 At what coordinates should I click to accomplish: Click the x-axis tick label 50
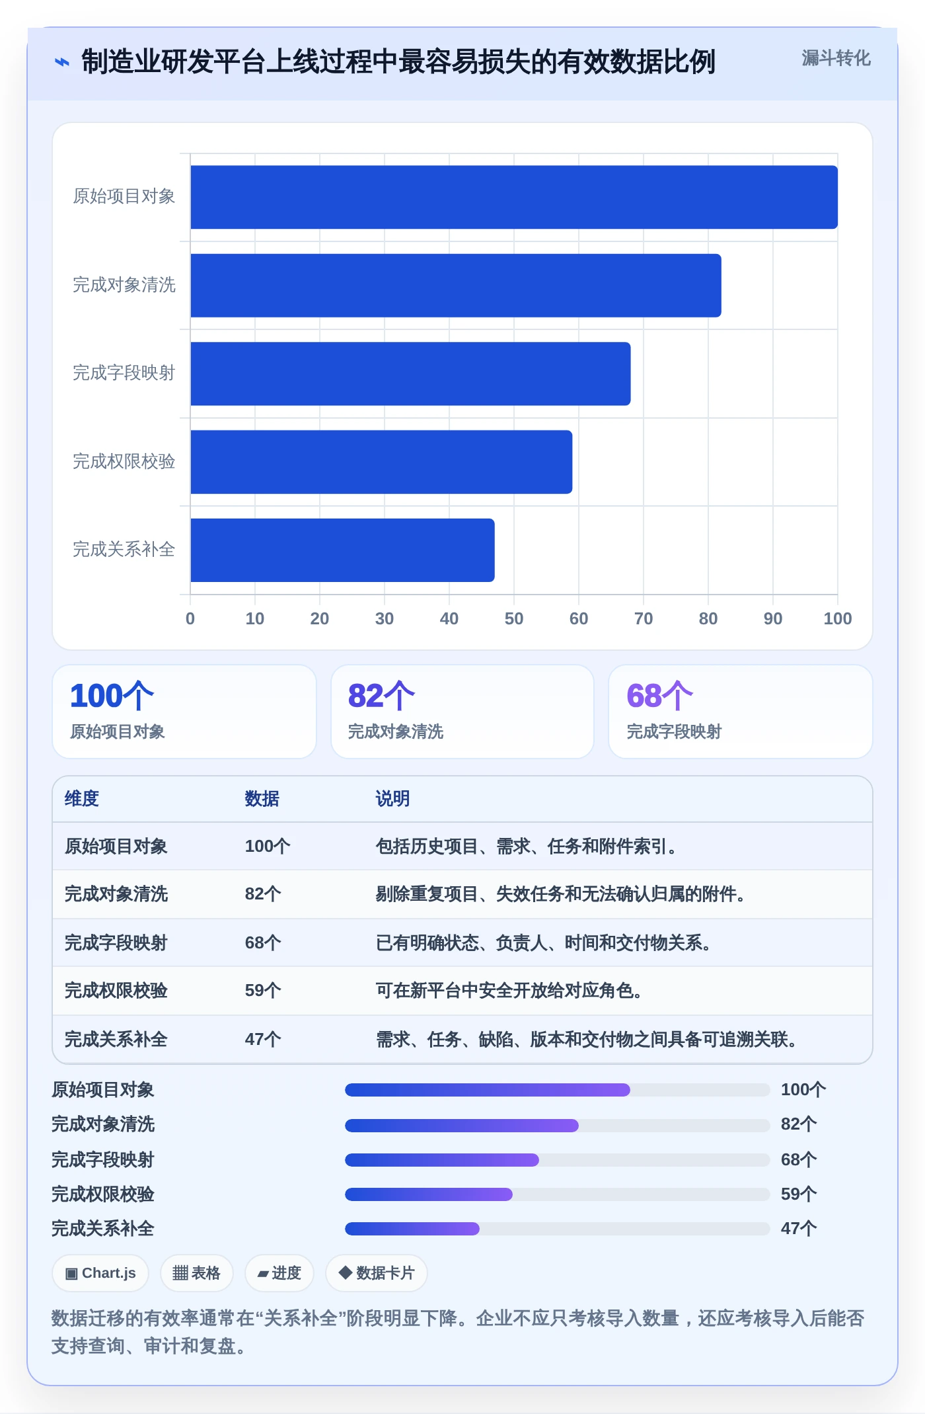click(x=514, y=619)
